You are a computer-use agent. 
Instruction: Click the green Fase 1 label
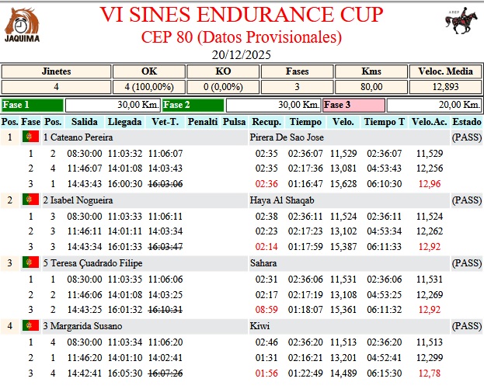pos(32,105)
